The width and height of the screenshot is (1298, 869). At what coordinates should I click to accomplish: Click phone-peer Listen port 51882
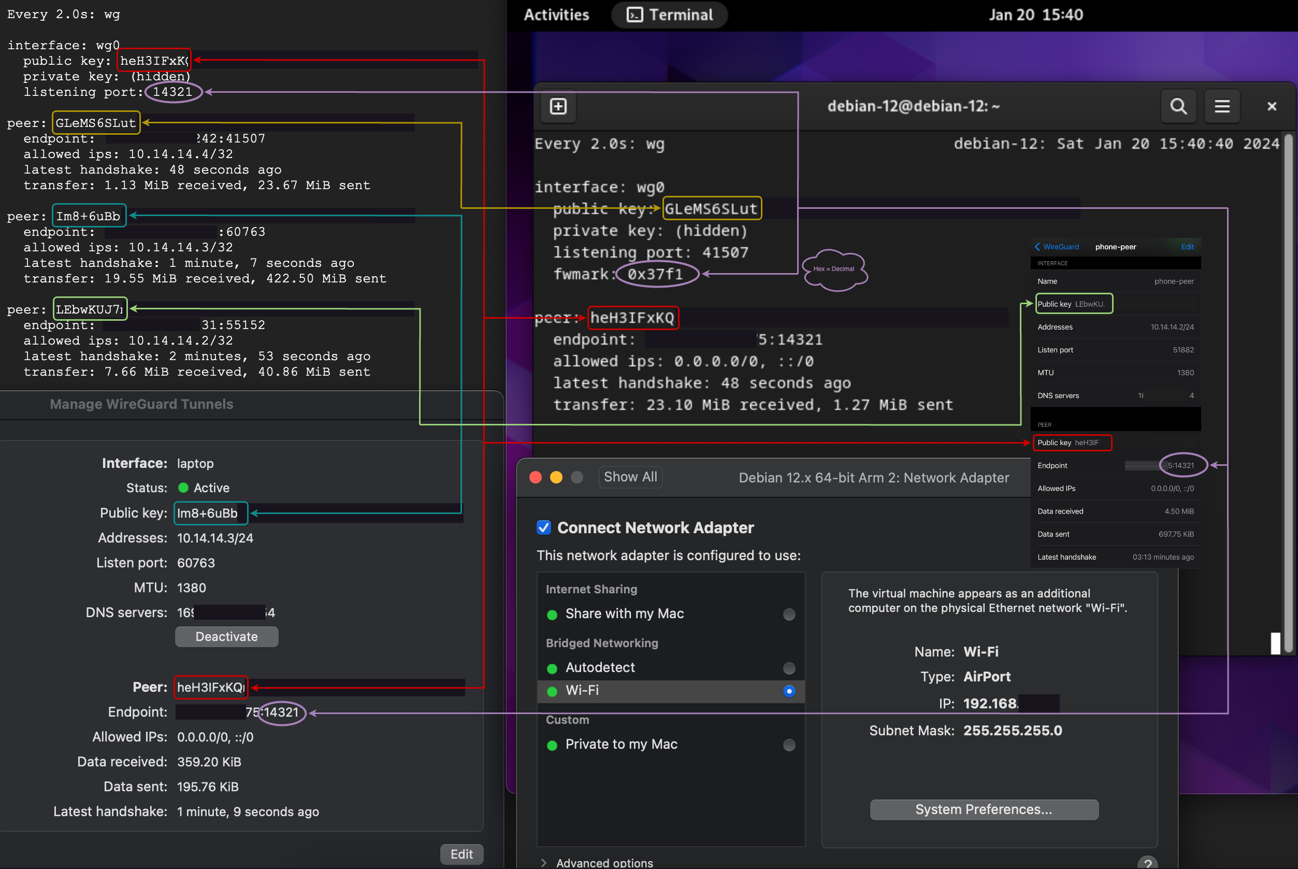1183,350
